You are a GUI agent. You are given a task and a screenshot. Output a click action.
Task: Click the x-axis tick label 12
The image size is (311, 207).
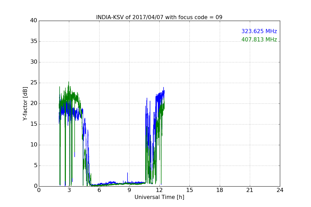159,190
